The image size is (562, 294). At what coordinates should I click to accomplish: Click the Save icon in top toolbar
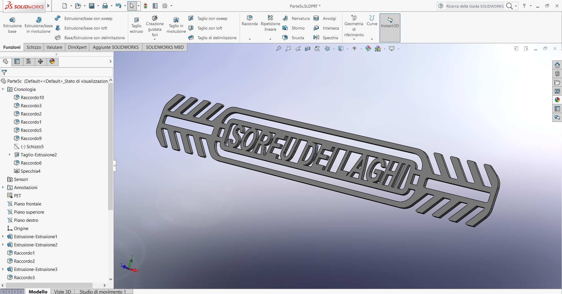[92, 6]
